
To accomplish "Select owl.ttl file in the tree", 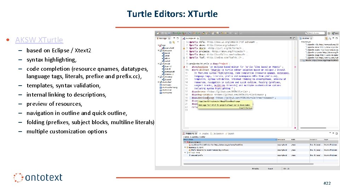I will [x=166, y=53].
